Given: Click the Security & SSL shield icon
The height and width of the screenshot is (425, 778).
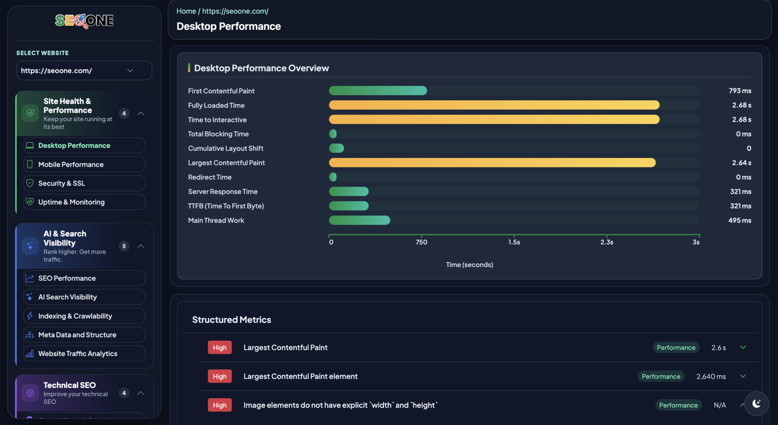Looking at the screenshot, I should 30,183.
